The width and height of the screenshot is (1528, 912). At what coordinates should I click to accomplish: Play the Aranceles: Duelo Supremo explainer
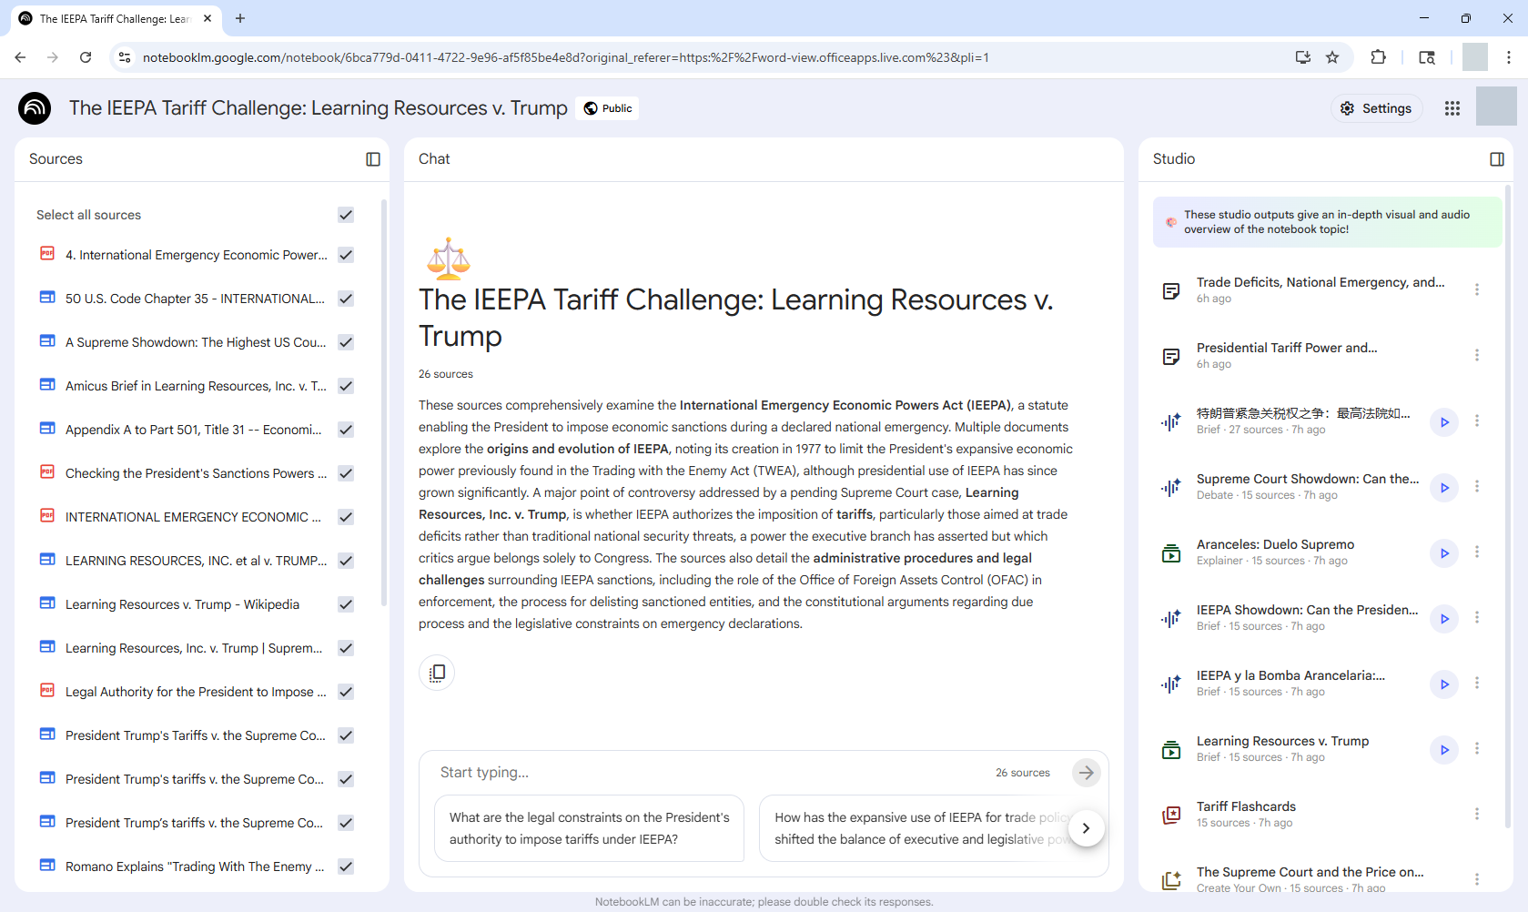pos(1443,553)
